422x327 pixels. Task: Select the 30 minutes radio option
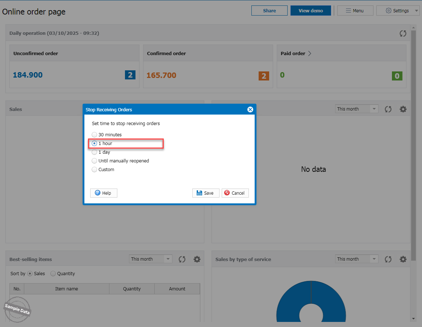95,135
